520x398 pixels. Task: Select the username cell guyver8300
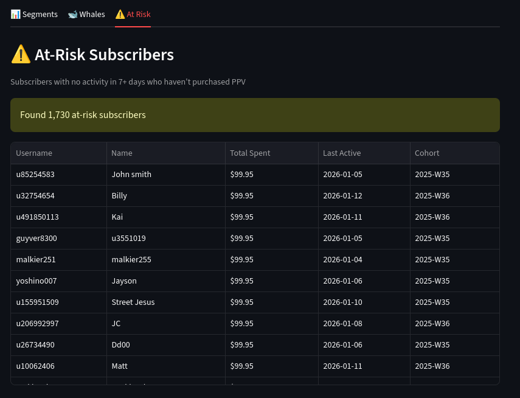(36, 239)
